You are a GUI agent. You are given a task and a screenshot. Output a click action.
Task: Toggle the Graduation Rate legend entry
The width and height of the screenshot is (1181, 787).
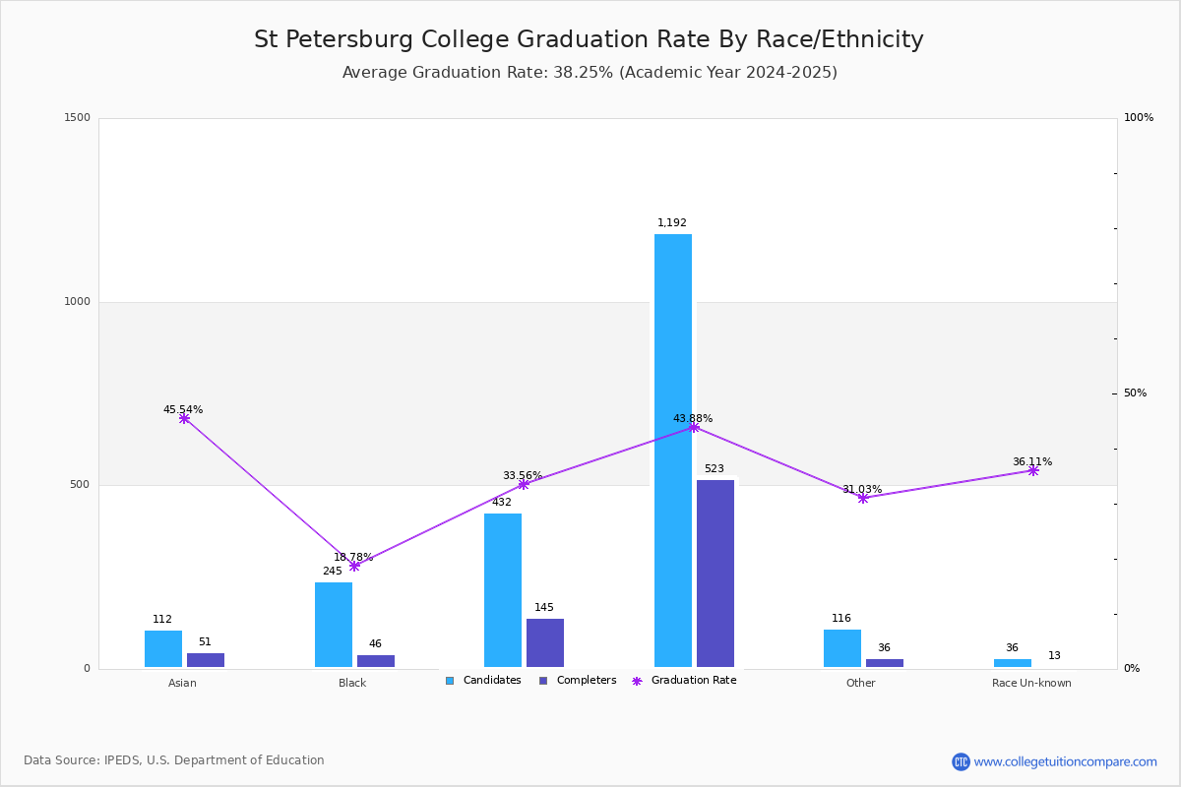(x=684, y=681)
